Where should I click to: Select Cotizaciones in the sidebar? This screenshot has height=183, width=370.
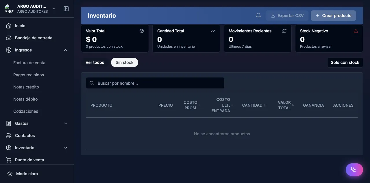(26, 111)
